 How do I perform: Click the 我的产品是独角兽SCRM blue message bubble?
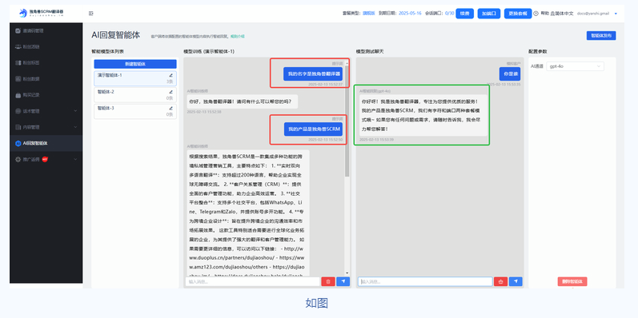click(313, 129)
